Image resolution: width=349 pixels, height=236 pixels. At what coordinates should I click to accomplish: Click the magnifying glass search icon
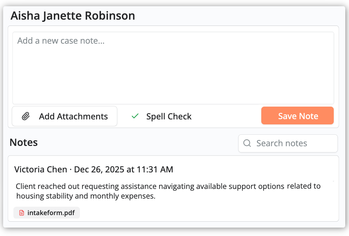247,143
